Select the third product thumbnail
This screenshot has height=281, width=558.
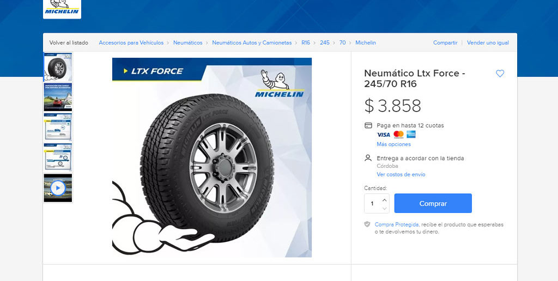click(58, 127)
